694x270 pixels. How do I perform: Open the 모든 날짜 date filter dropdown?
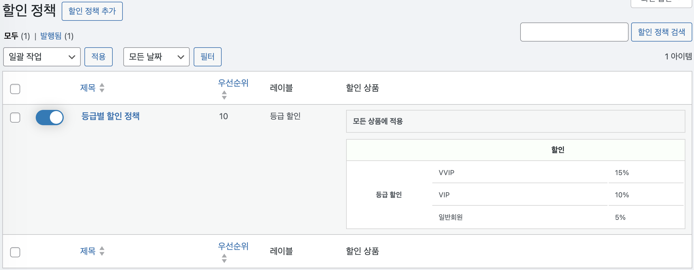[x=156, y=57]
